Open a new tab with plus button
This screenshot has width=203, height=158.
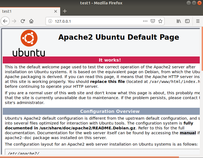65,11
